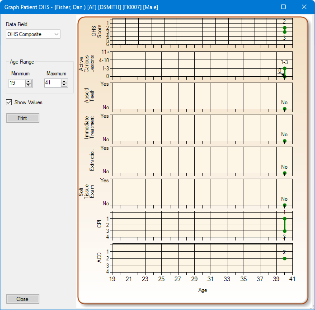Click the Close button at bottom left
Image resolution: width=315 pixels, height=310 pixels.
(x=23, y=299)
